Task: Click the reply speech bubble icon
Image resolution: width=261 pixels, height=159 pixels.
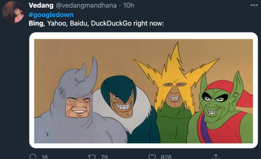Action: pyautogui.click(x=33, y=157)
